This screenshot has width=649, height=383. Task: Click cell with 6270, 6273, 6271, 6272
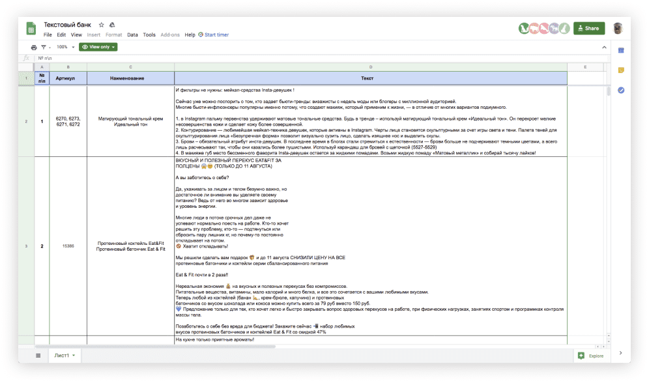(68, 121)
